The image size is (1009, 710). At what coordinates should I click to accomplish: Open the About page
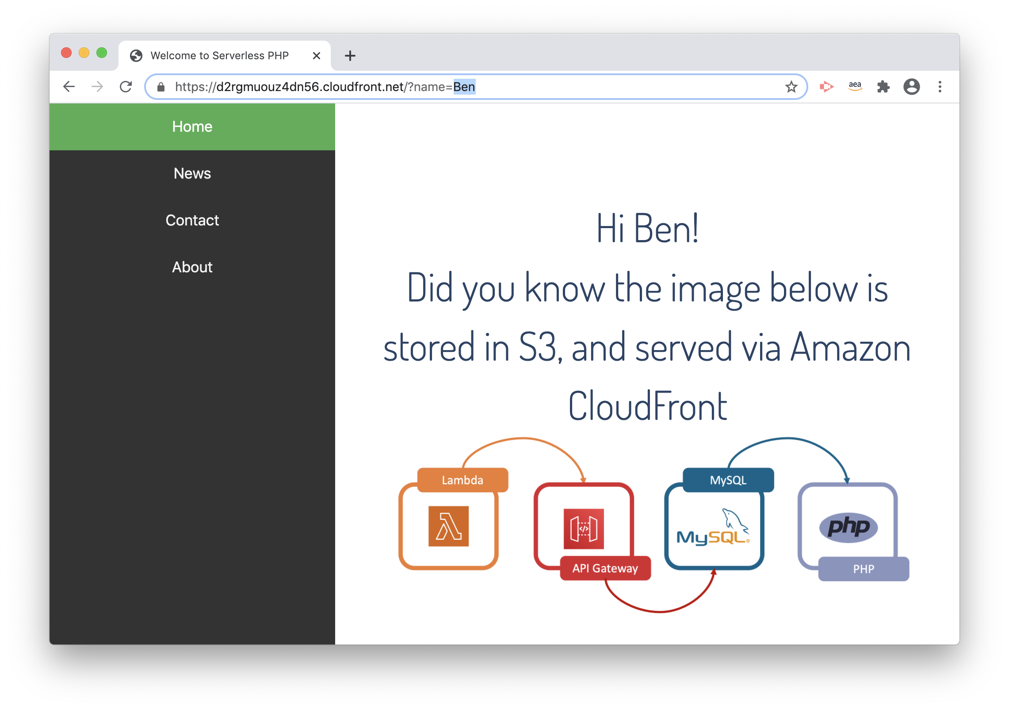point(192,267)
